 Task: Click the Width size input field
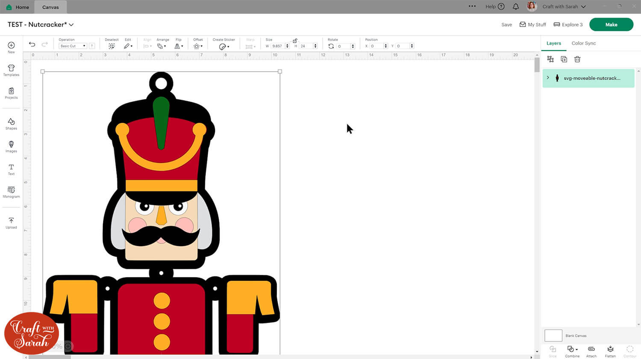pyautogui.click(x=278, y=46)
